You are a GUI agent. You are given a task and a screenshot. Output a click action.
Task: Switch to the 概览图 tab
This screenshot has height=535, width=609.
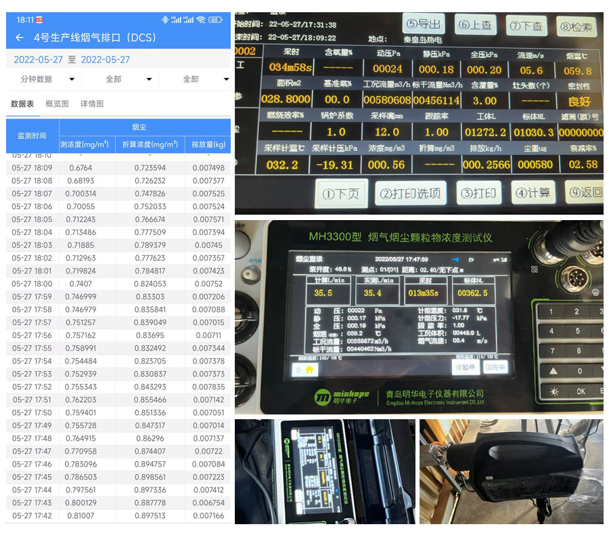(57, 104)
